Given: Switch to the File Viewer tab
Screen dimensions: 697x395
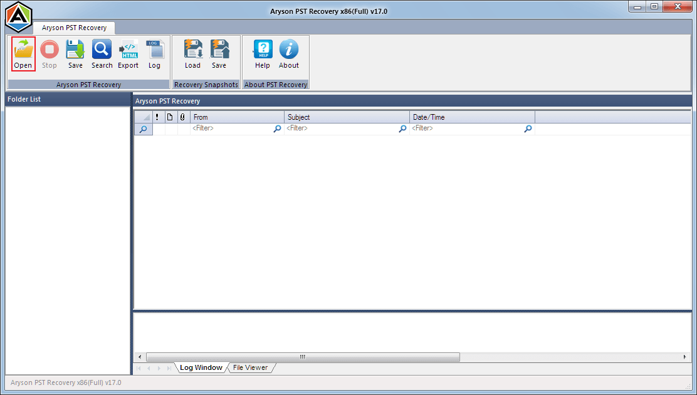Looking at the screenshot, I should [250, 367].
